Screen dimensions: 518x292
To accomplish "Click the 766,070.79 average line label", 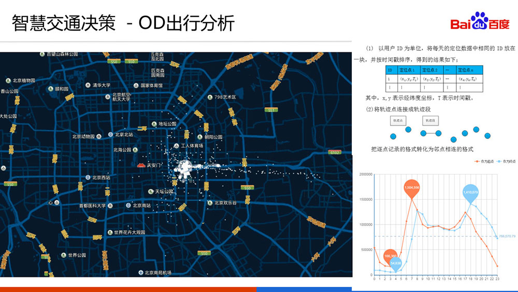I will point(507,236).
